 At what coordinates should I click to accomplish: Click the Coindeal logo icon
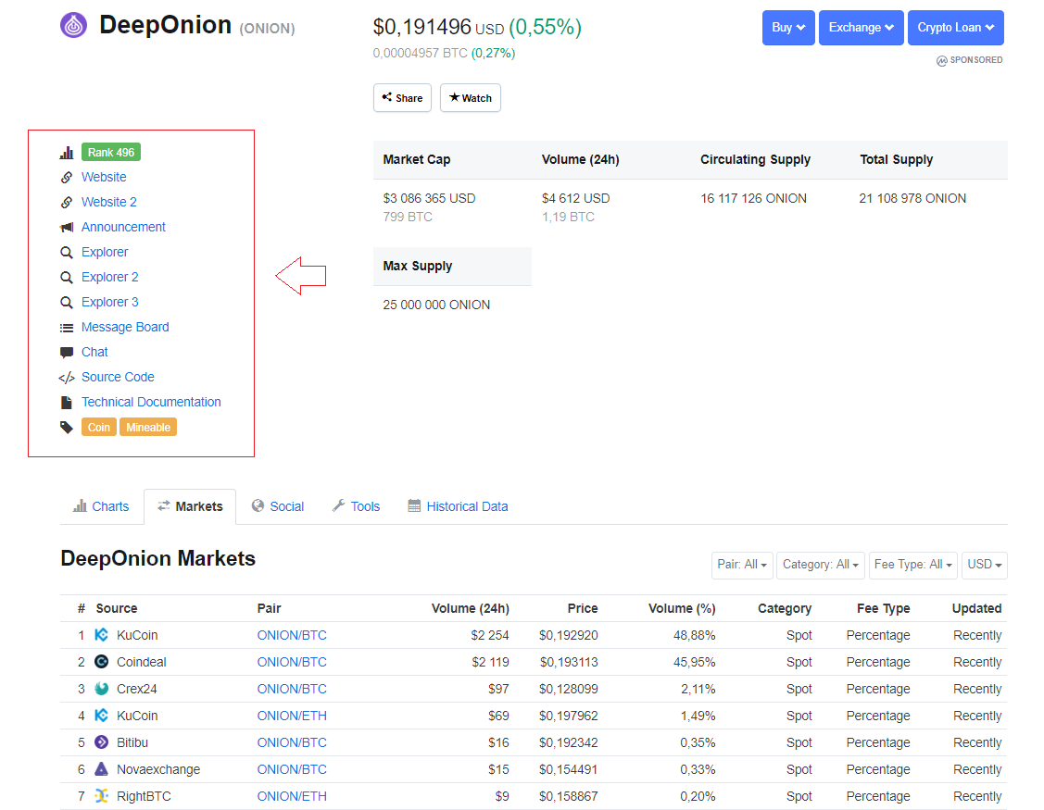(x=101, y=662)
